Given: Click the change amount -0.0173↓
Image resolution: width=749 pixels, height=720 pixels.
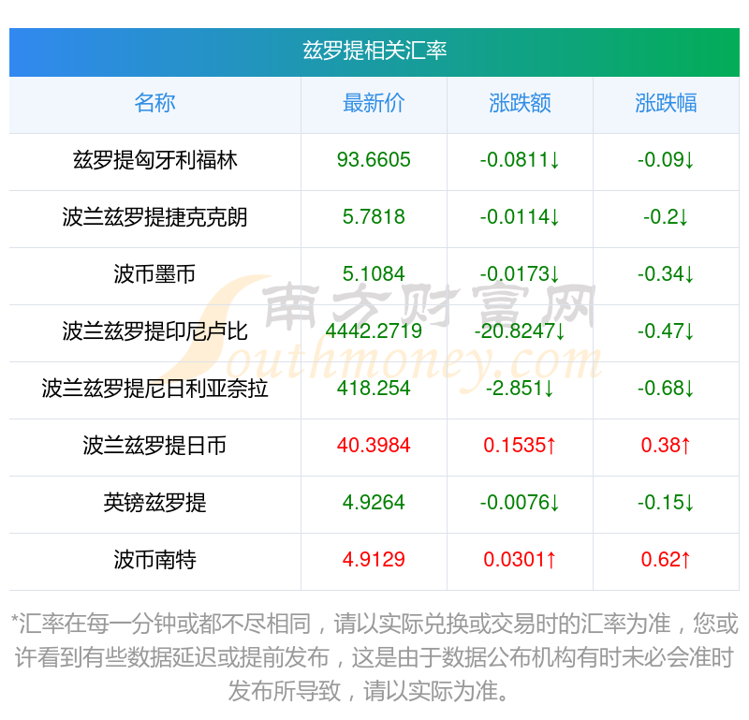Looking at the screenshot, I should tap(520, 274).
